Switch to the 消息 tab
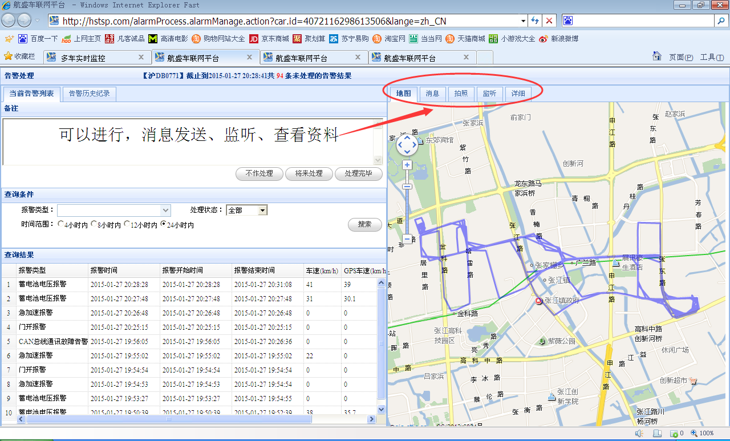The width and height of the screenshot is (730, 441). point(432,94)
